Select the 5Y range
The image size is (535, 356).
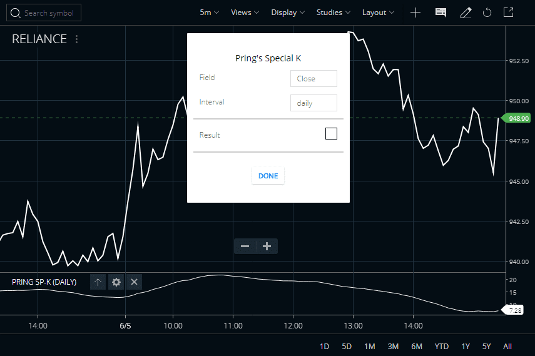click(x=487, y=347)
